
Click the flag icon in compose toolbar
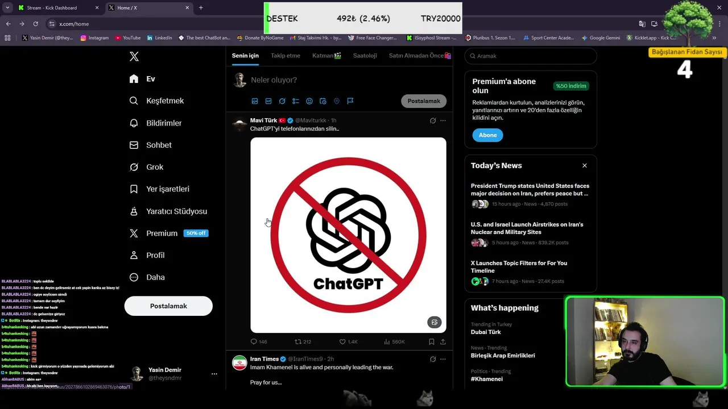pyautogui.click(x=350, y=101)
